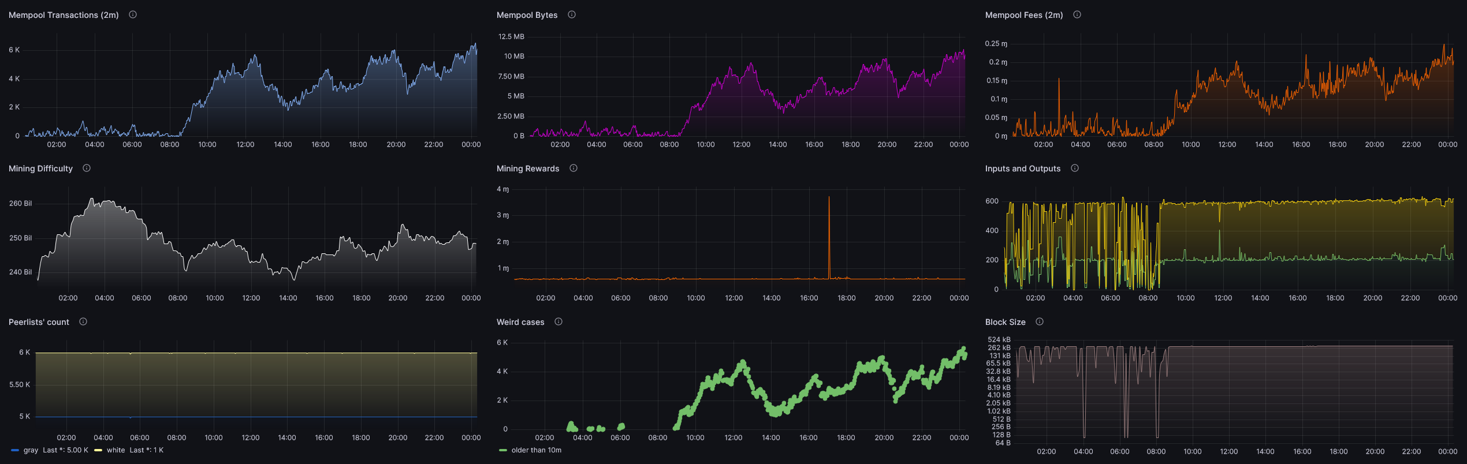Open the Mempool Transactions (2m) title menu

pyautogui.click(x=64, y=15)
